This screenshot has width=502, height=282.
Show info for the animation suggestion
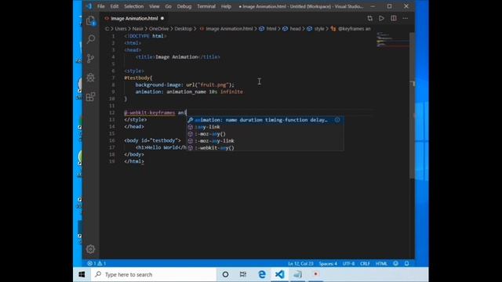337,120
